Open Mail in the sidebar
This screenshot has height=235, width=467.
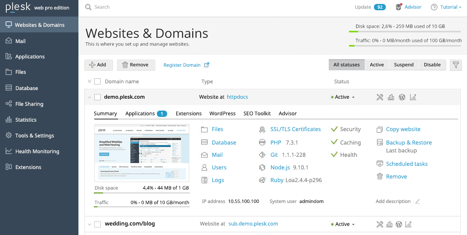tap(39, 41)
